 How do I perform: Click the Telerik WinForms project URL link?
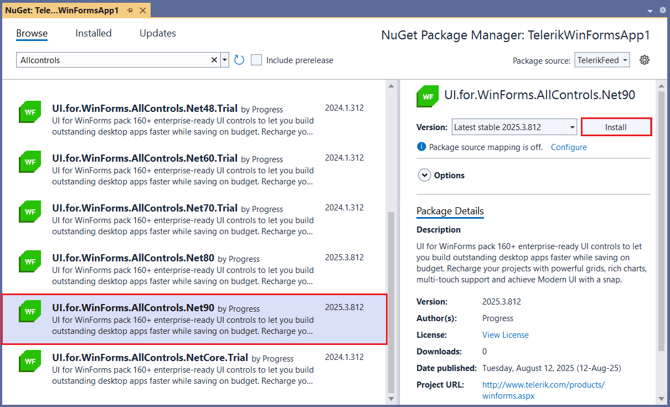tap(543, 384)
